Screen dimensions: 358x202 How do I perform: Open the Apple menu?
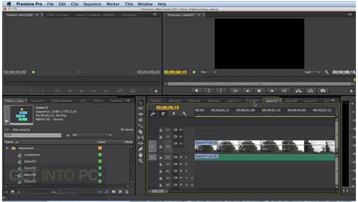pos(9,4)
